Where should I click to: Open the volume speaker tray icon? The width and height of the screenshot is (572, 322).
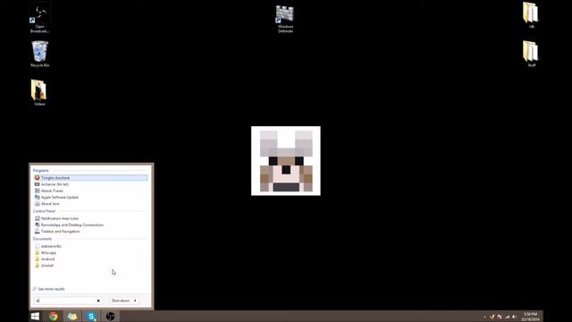coord(515,317)
